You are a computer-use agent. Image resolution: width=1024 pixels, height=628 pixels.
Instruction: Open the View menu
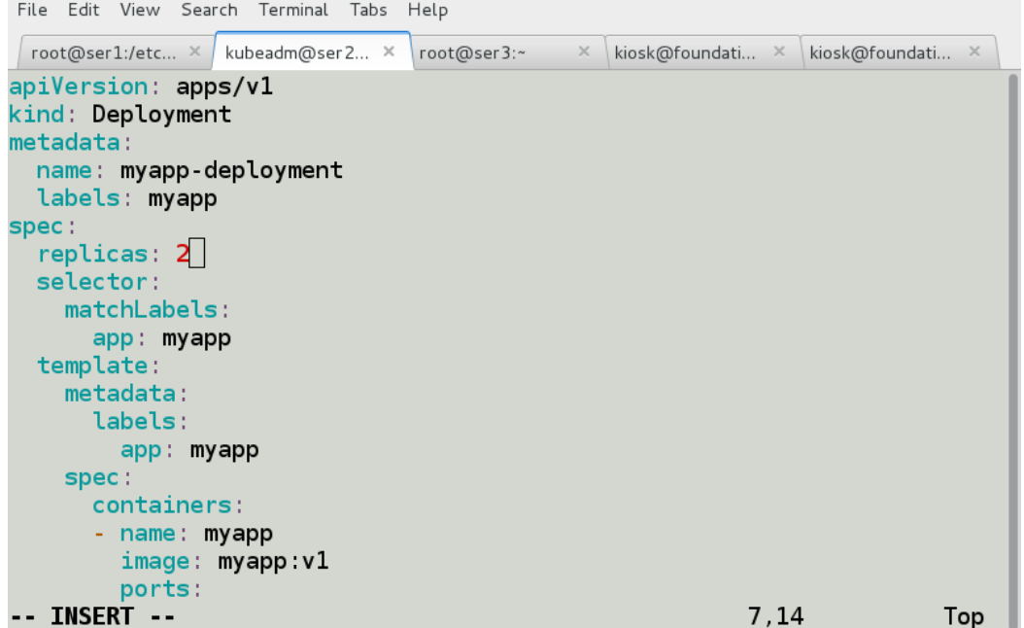click(140, 10)
